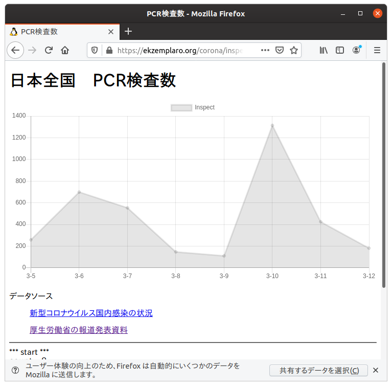Click the page vertical scrollbar
Image resolution: width=392 pixels, height=386 pixels.
click(x=384, y=175)
